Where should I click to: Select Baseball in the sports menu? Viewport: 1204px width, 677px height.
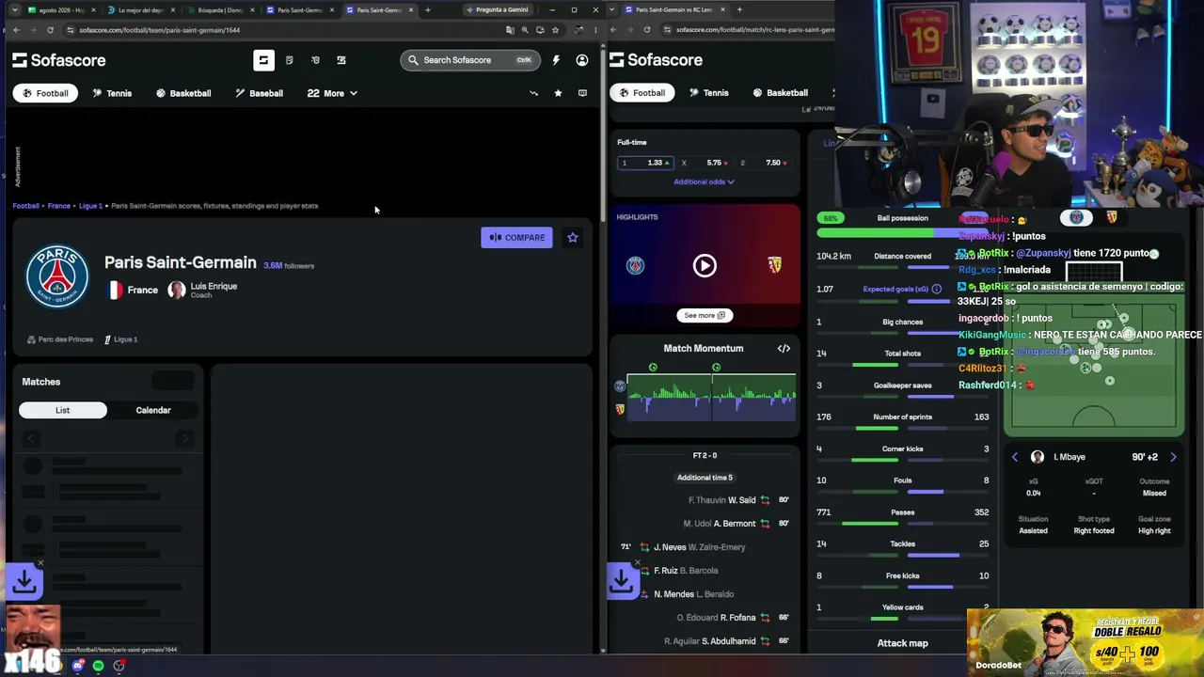click(x=260, y=93)
